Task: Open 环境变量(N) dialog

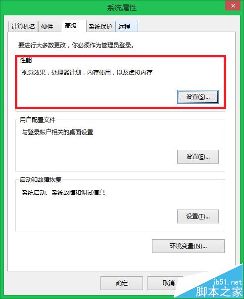Action: [x=188, y=246]
